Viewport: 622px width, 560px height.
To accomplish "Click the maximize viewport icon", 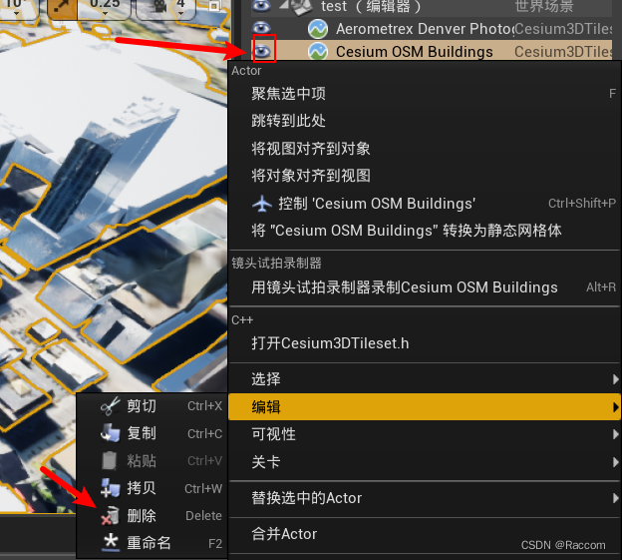I will 214,6.
